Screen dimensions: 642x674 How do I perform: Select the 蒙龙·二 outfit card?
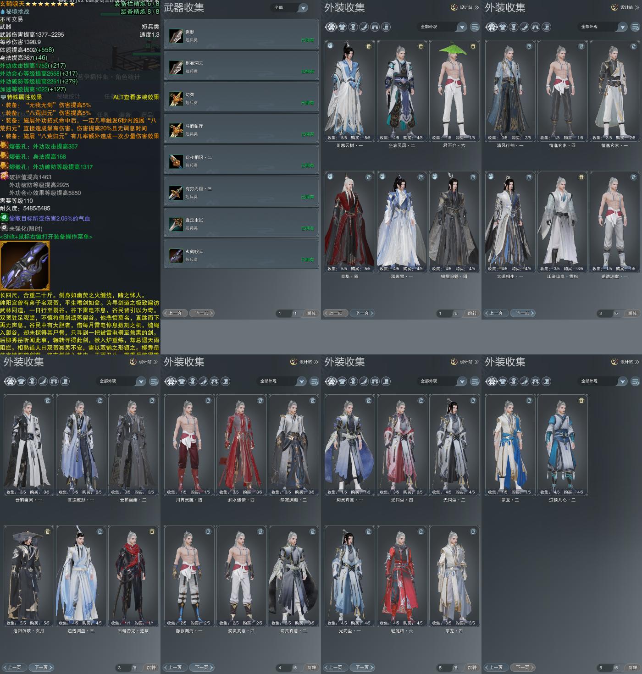510,445
